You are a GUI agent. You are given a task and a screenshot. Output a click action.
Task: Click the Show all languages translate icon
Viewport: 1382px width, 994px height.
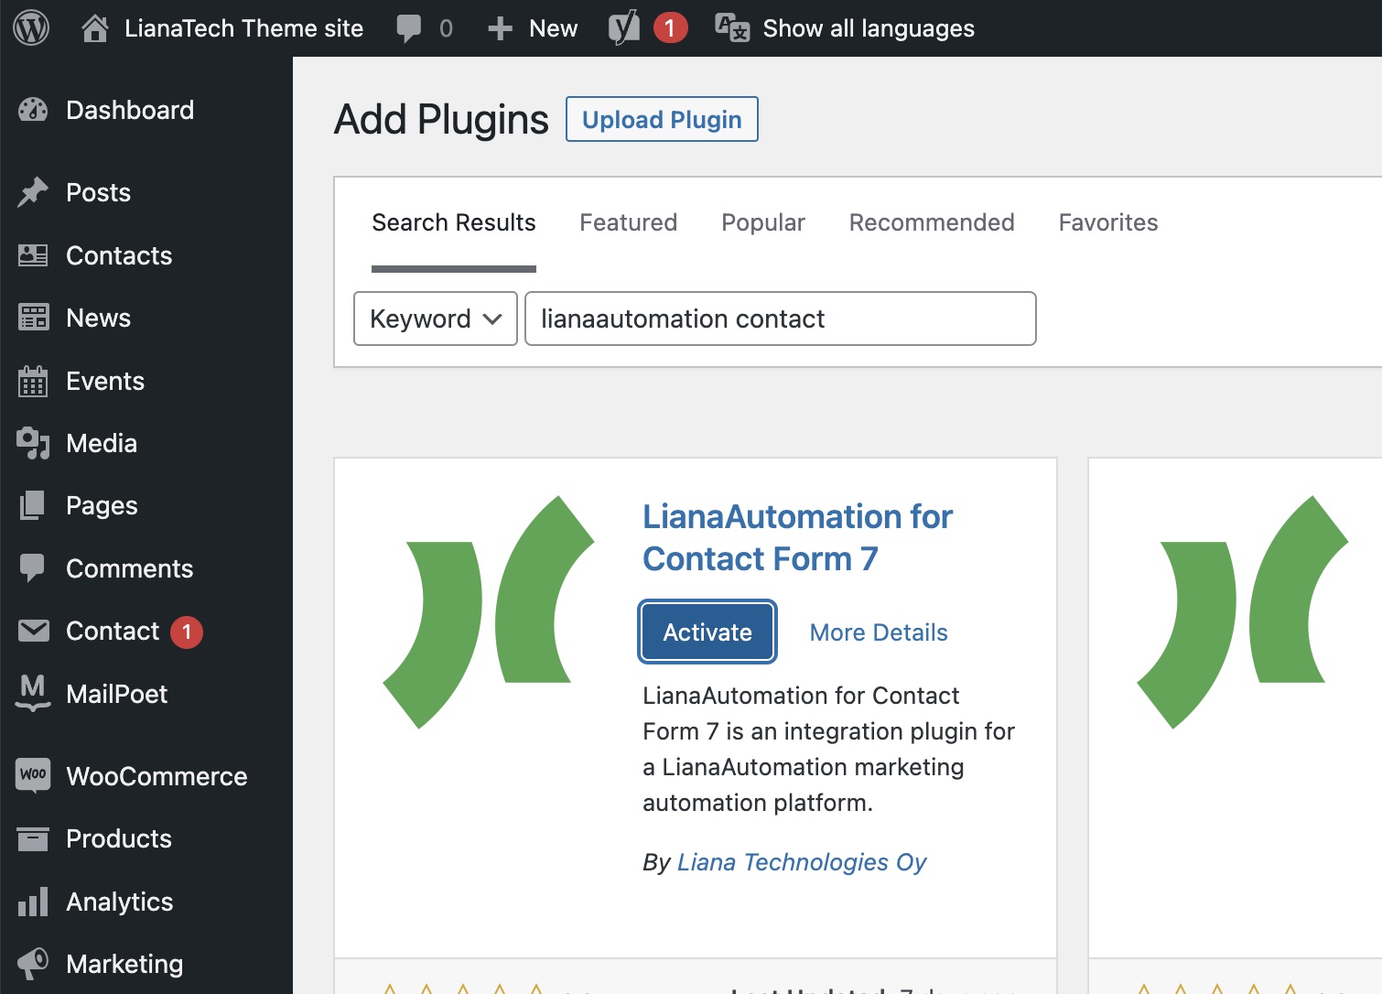click(x=732, y=28)
